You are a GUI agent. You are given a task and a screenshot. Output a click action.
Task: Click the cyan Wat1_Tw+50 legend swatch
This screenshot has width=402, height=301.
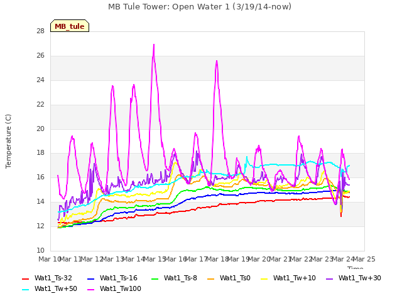(x=25, y=290)
